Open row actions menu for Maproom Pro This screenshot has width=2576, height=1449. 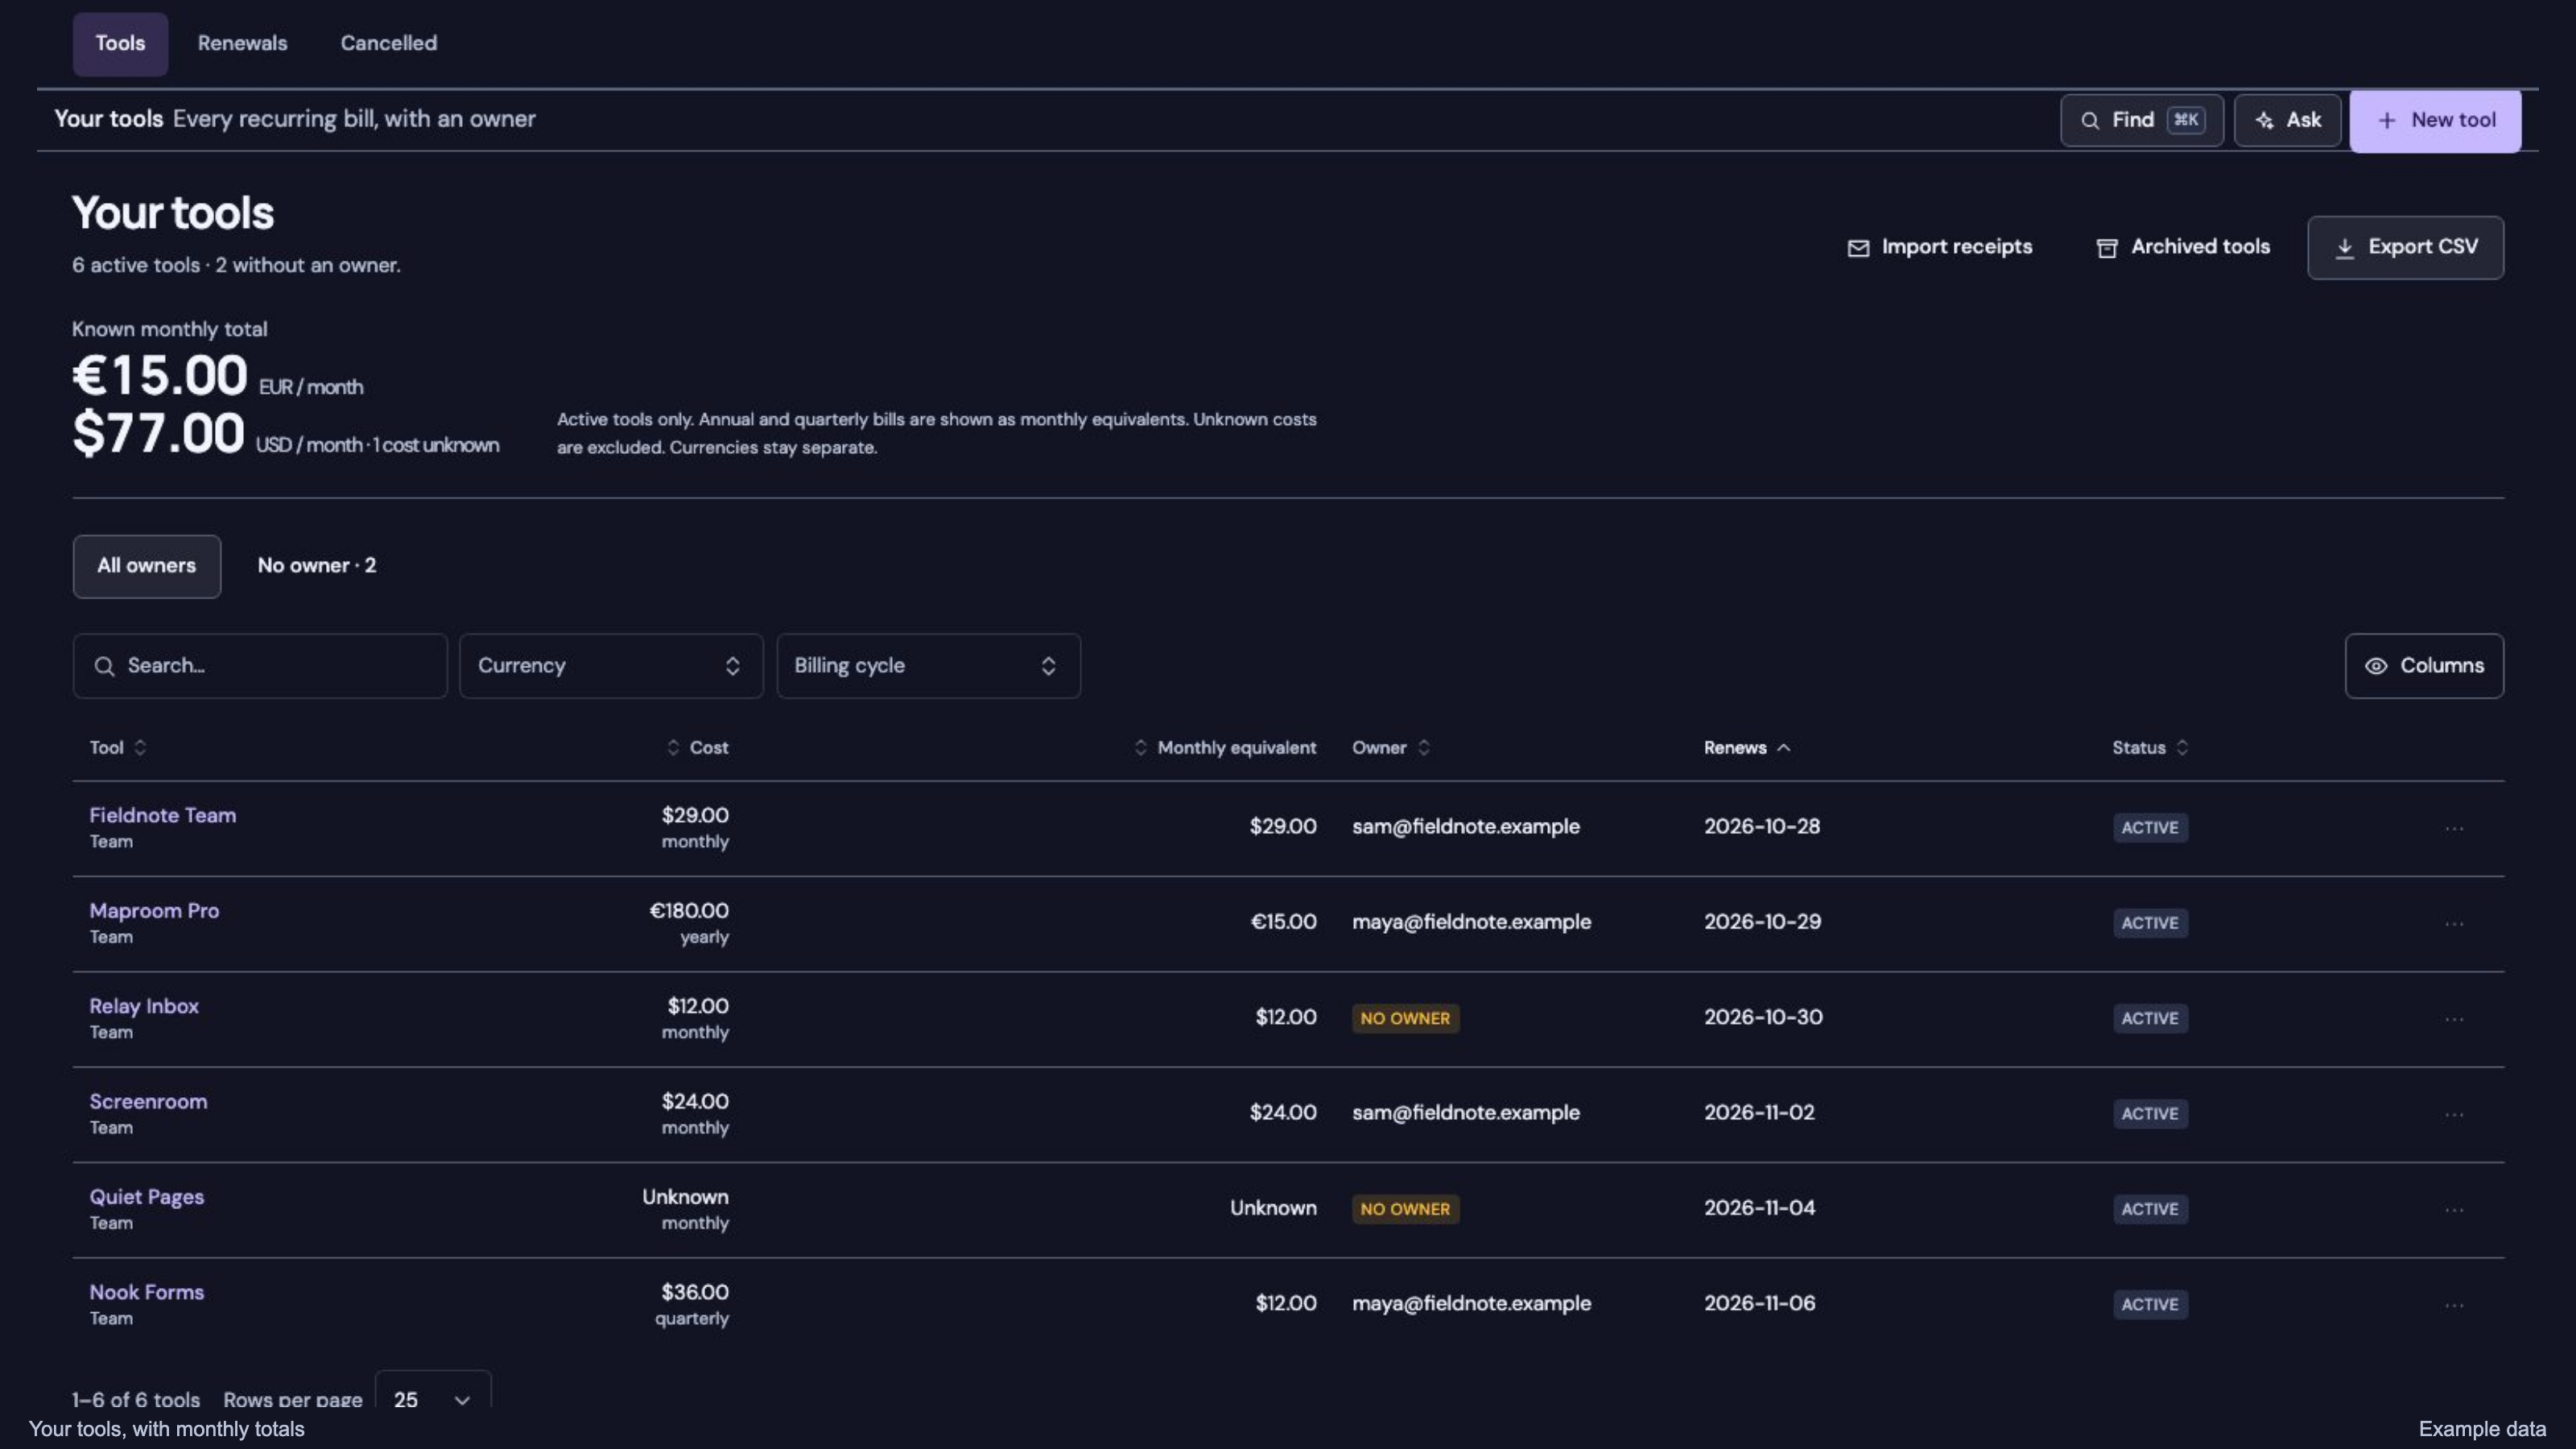2454,923
